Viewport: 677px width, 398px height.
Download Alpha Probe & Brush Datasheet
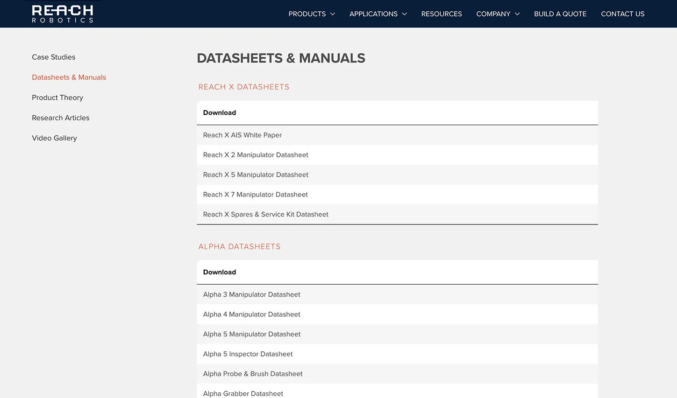[253, 374]
